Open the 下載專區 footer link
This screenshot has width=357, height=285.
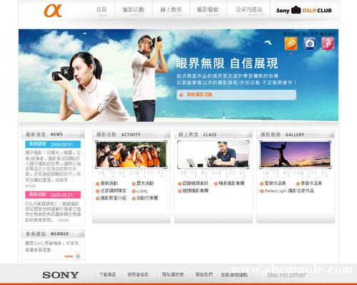(108, 275)
